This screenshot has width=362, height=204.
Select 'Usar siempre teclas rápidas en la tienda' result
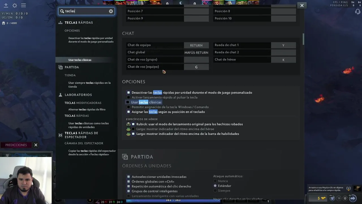click(89, 85)
